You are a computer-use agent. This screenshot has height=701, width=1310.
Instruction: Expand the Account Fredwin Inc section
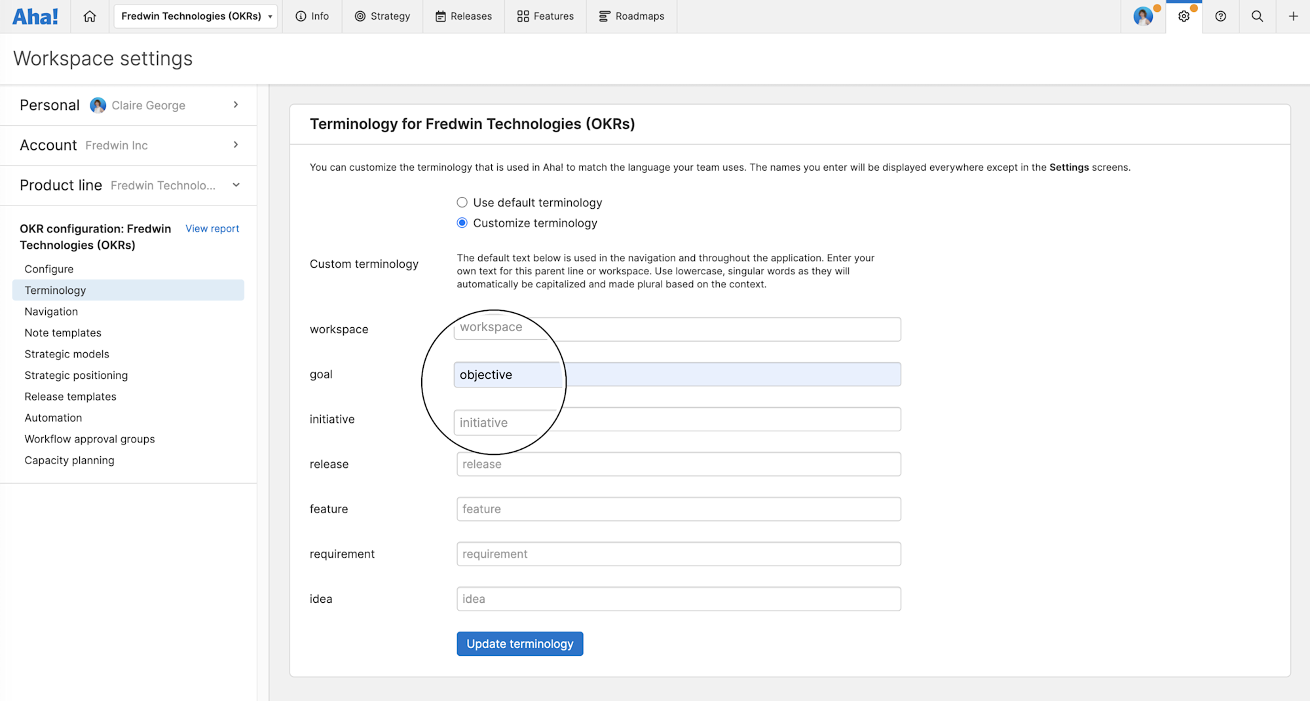[x=236, y=145]
